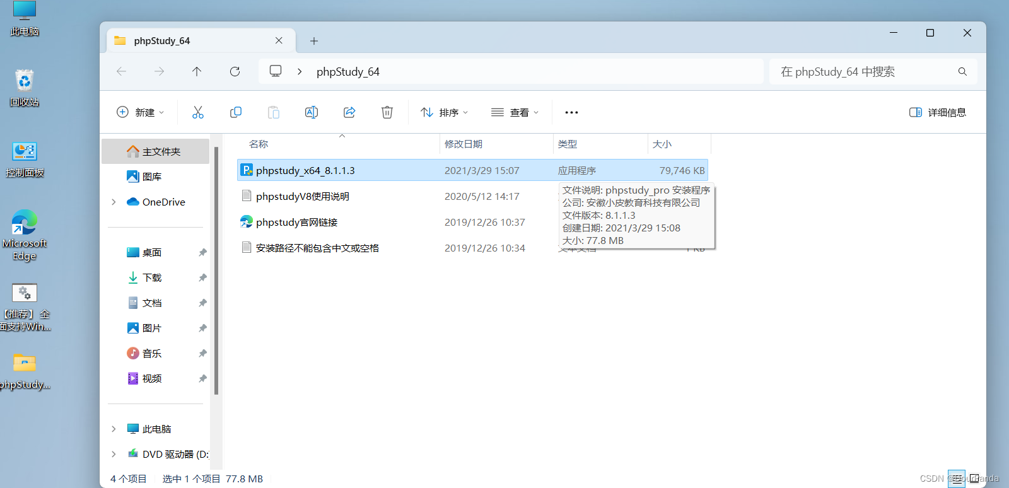
Task: Click the Copy icon in toolbar
Action: coord(236,112)
